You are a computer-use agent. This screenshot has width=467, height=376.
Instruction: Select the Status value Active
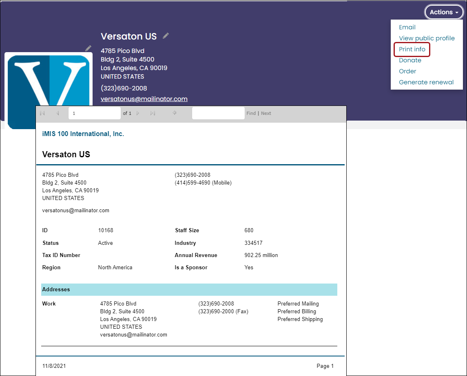tap(106, 243)
